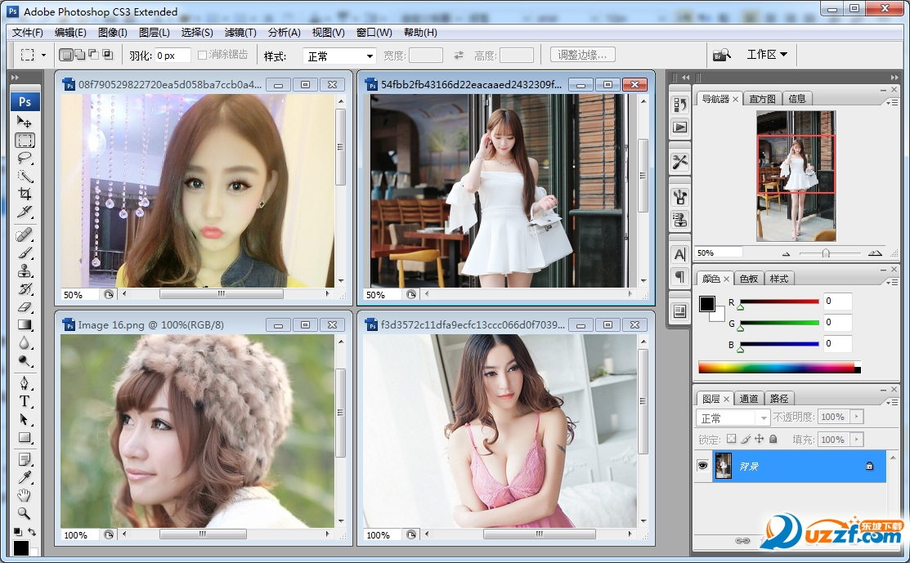Pick the Crop tool
This screenshot has height=563, width=910.
click(25, 194)
